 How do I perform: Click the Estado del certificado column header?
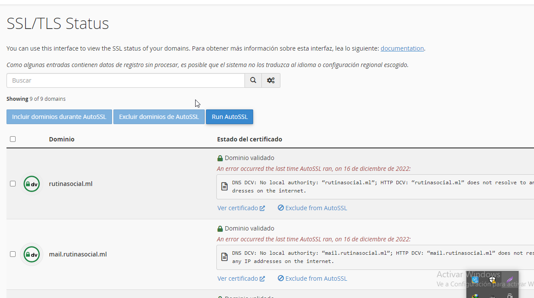coord(250,139)
